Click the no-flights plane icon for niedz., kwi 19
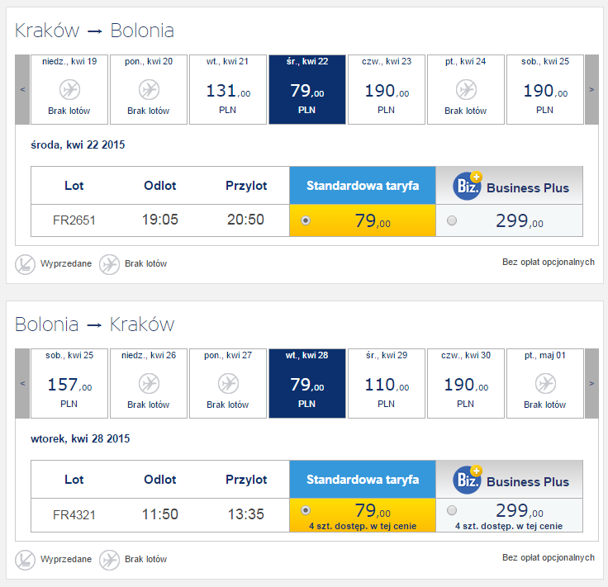Image resolution: width=608 pixels, height=587 pixels. pos(69,90)
